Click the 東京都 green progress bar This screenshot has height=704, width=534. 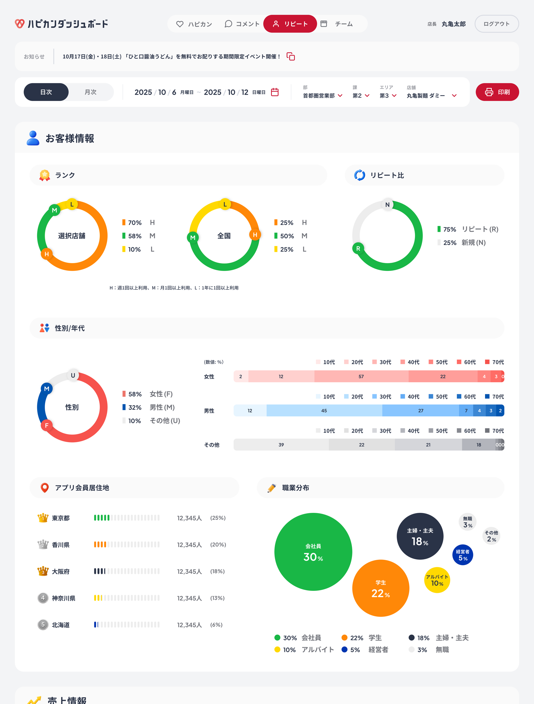coord(102,518)
